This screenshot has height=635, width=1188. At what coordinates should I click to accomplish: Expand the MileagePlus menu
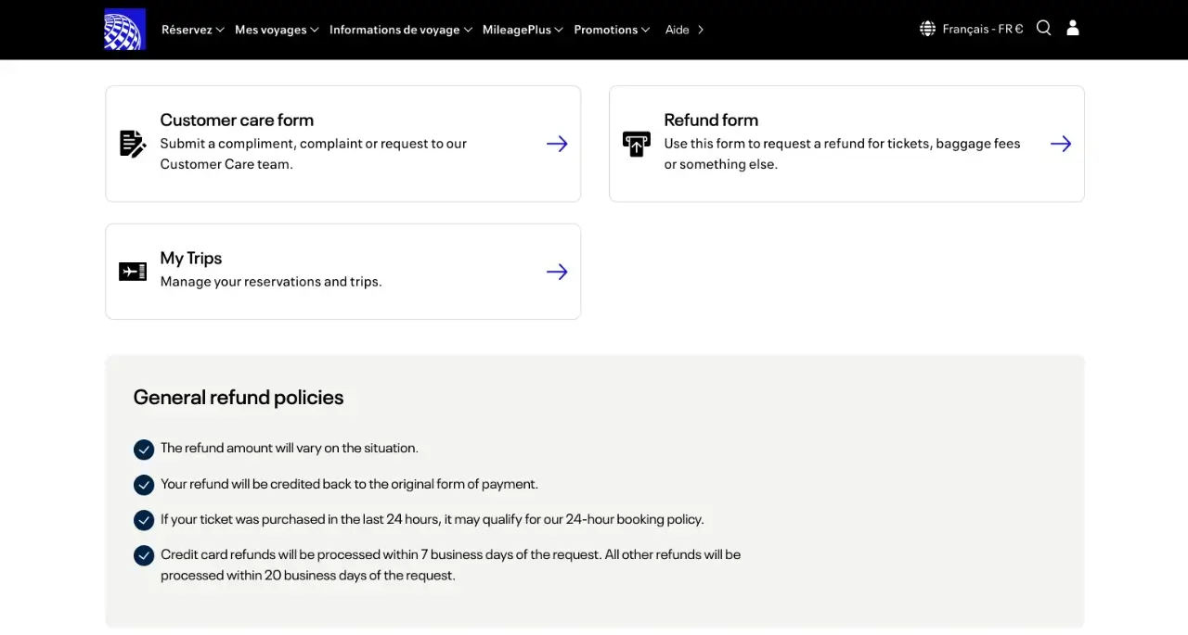point(523,30)
